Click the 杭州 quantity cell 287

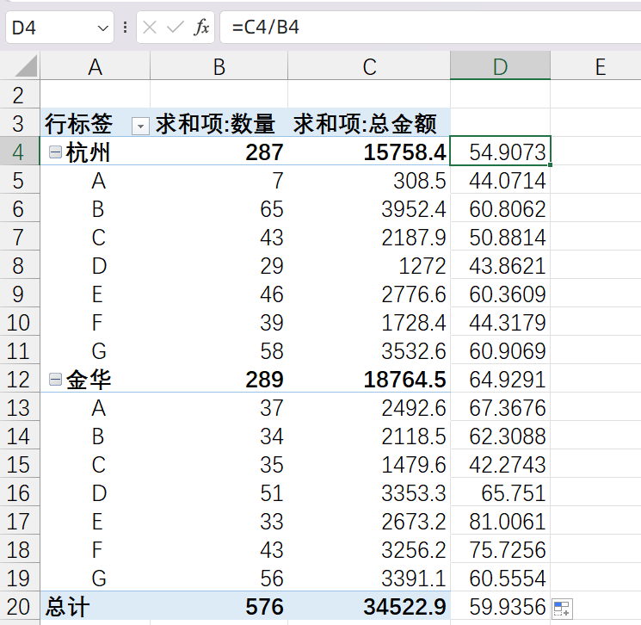coord(219,152)
